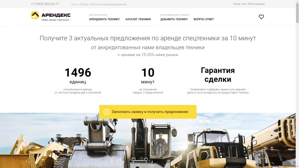Click the Вход login link
The image size is (299, 168).
[x=237, y=4]
